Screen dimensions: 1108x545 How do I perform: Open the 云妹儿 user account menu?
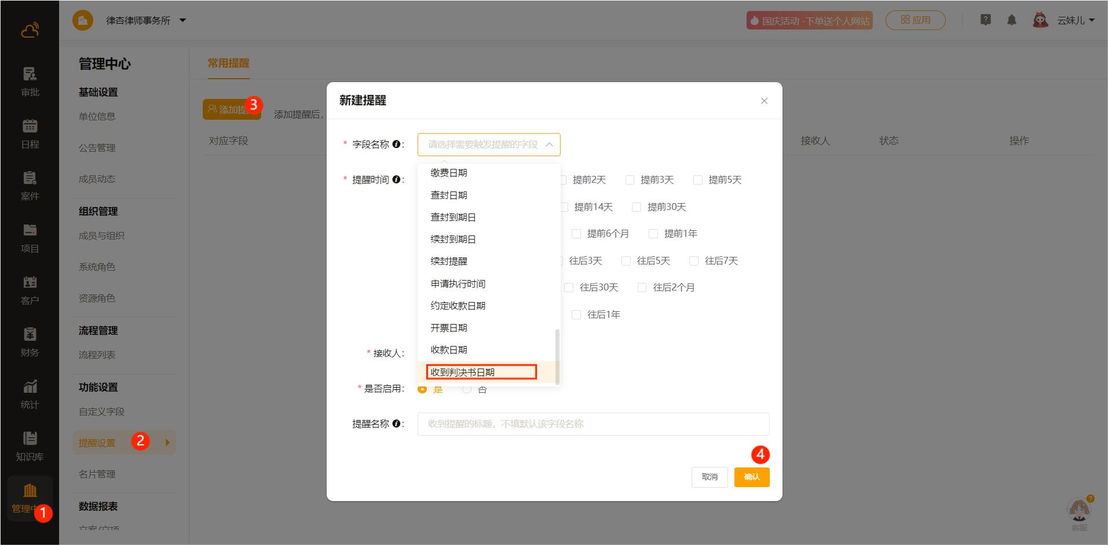1074,21
